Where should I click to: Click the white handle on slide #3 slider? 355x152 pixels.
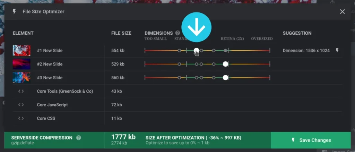(x=225, y=78)
